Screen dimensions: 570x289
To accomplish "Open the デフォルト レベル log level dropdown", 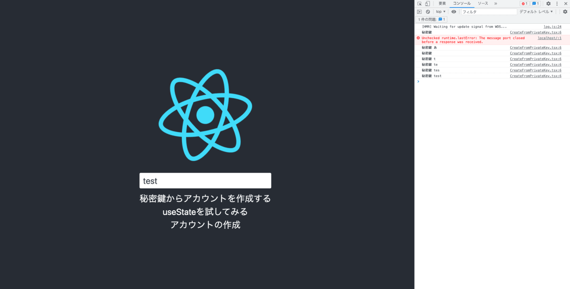I will tap(536, 11).
